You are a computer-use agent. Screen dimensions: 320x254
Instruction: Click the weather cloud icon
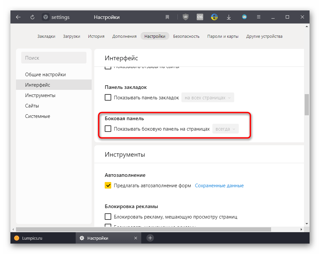[244, 17]
